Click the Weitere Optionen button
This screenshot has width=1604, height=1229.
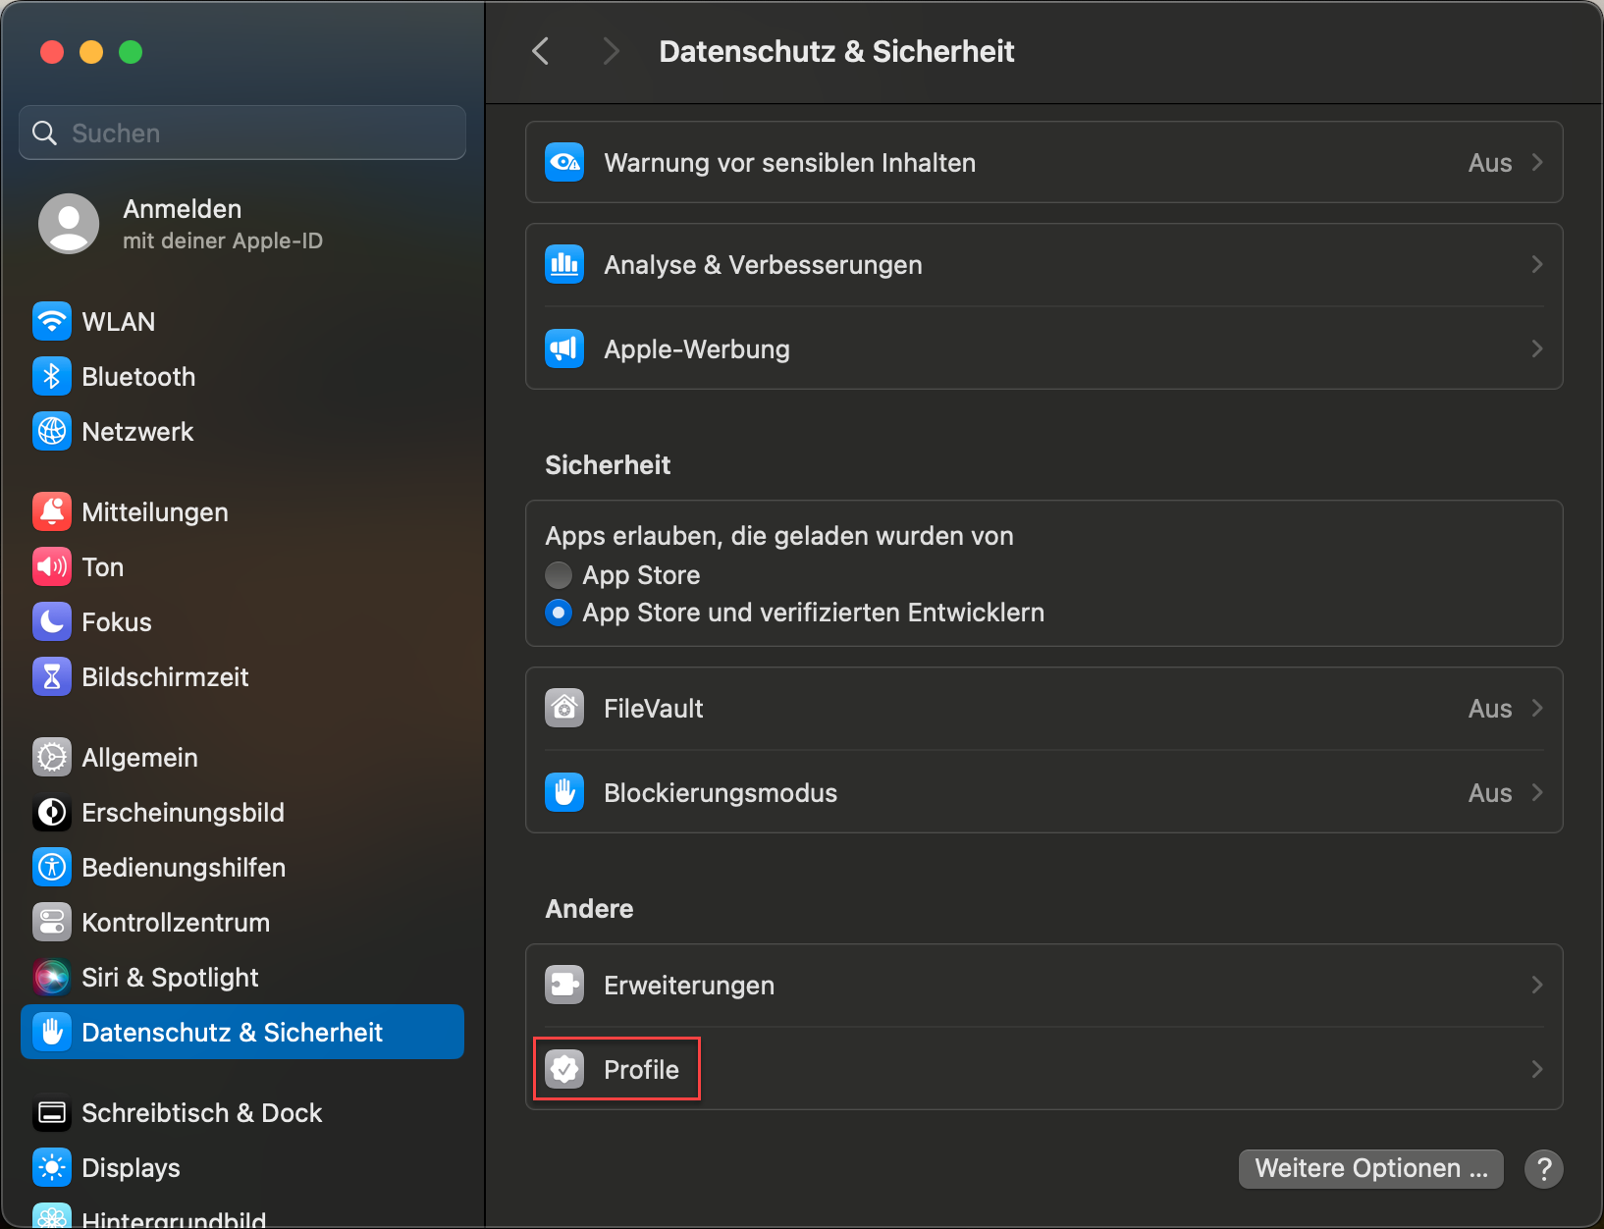tap(1370, 1168)
